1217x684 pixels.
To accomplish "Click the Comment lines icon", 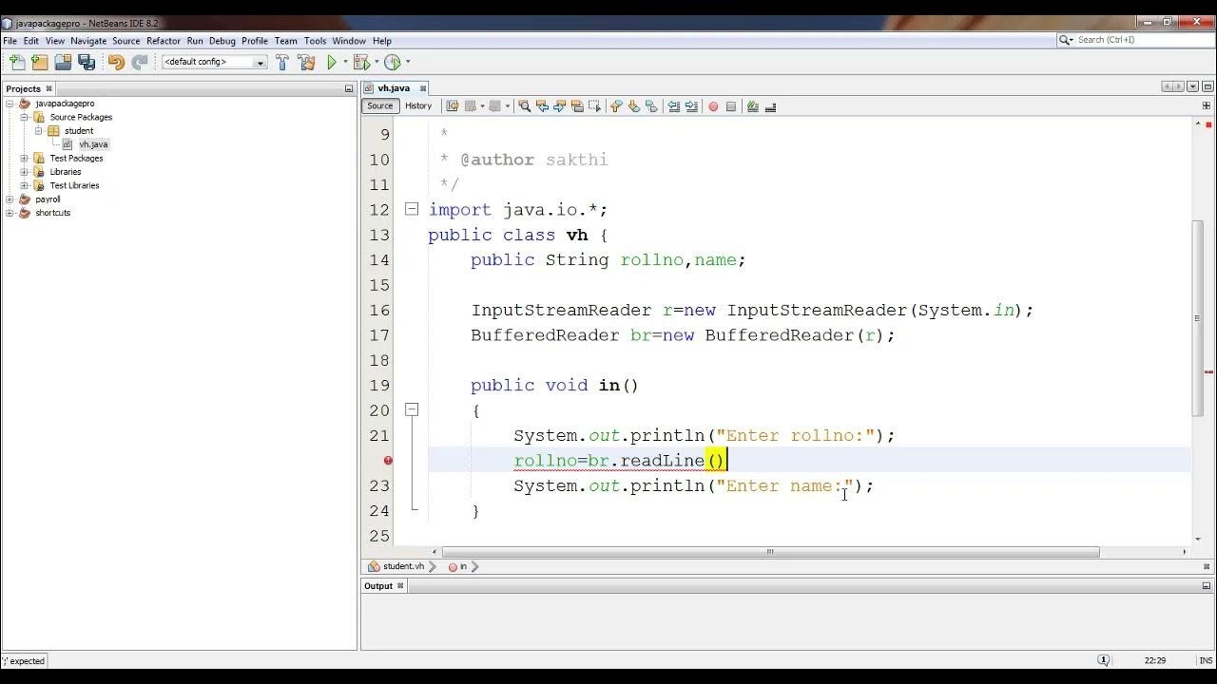I will (753, 106).
